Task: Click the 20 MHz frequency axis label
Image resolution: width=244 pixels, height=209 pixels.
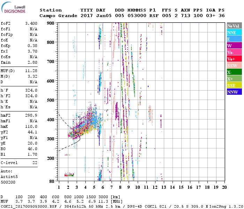Action: click(224, 187)
